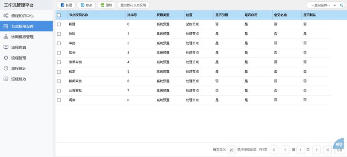Open 流程统计 pie chart icon
347x157 pixels.
tap(6, 68)
